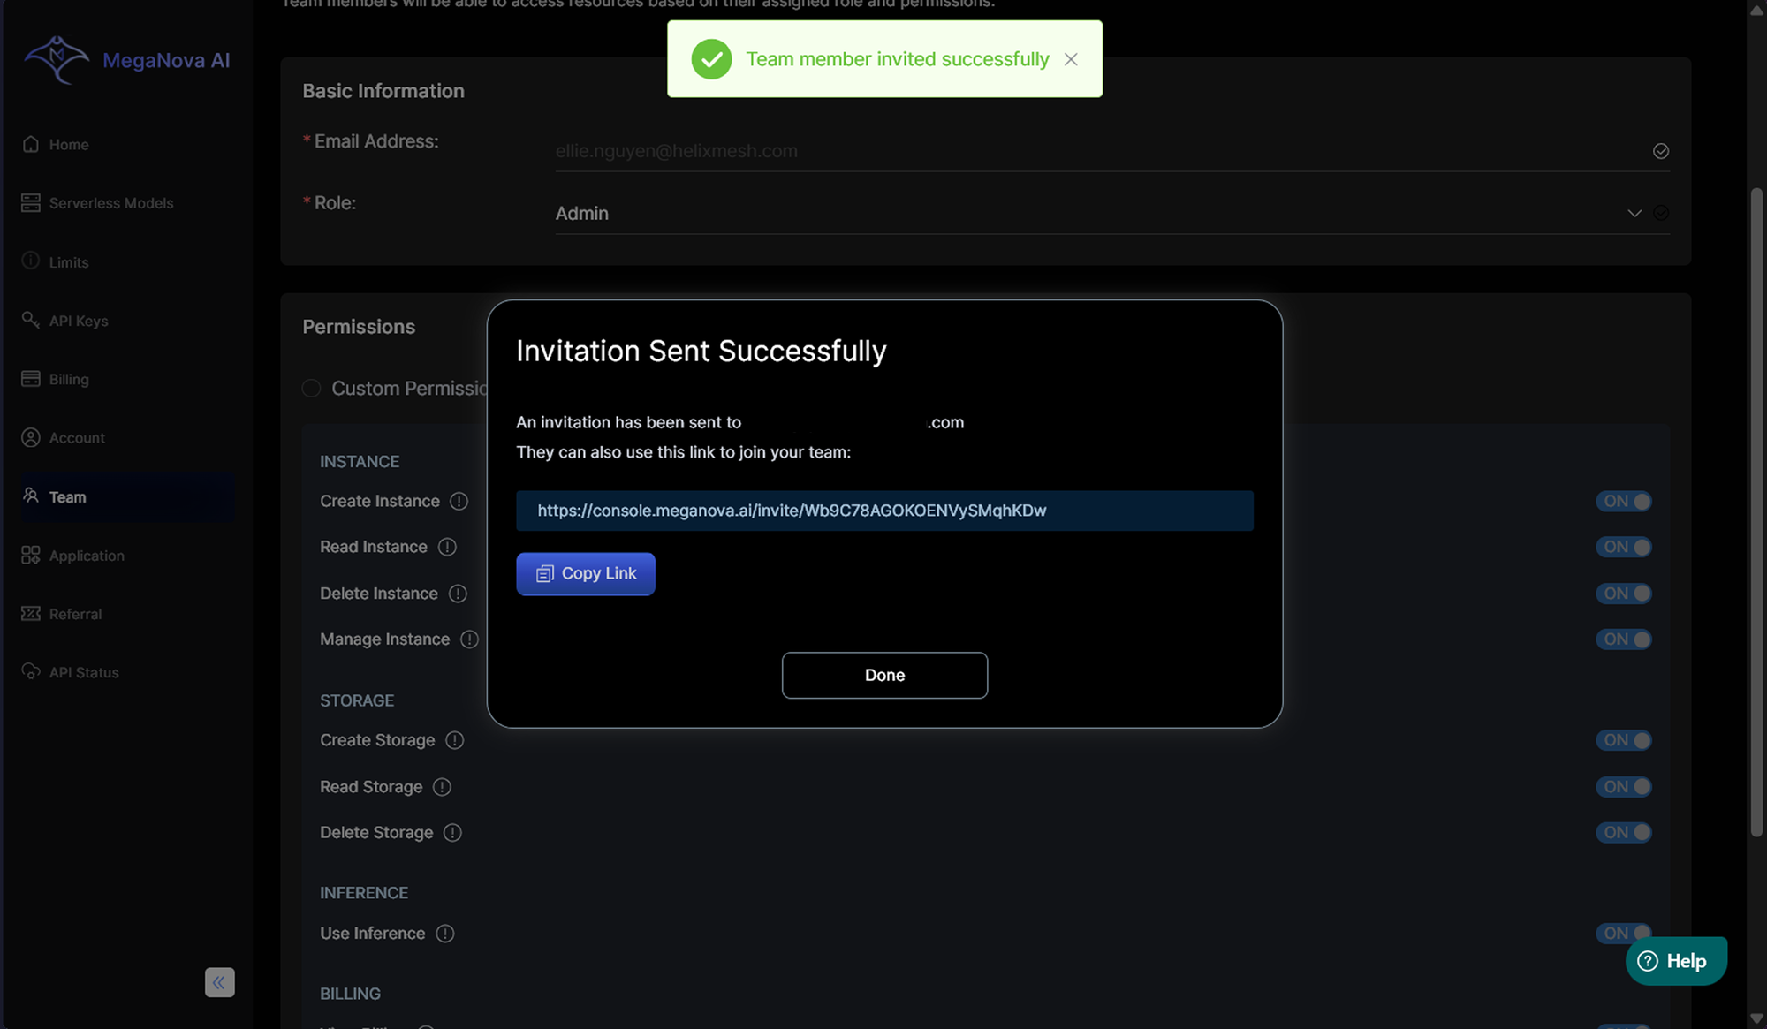Click info icon beside Create Instance

(459, 502)
